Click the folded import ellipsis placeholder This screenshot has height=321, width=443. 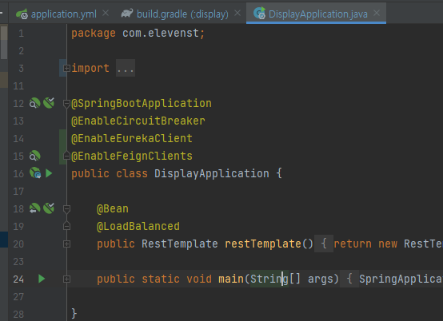point(126,68)
